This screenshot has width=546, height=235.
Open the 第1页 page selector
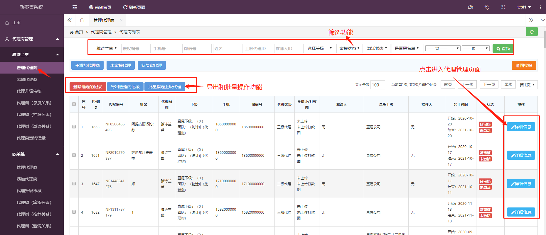coord(527,85)
